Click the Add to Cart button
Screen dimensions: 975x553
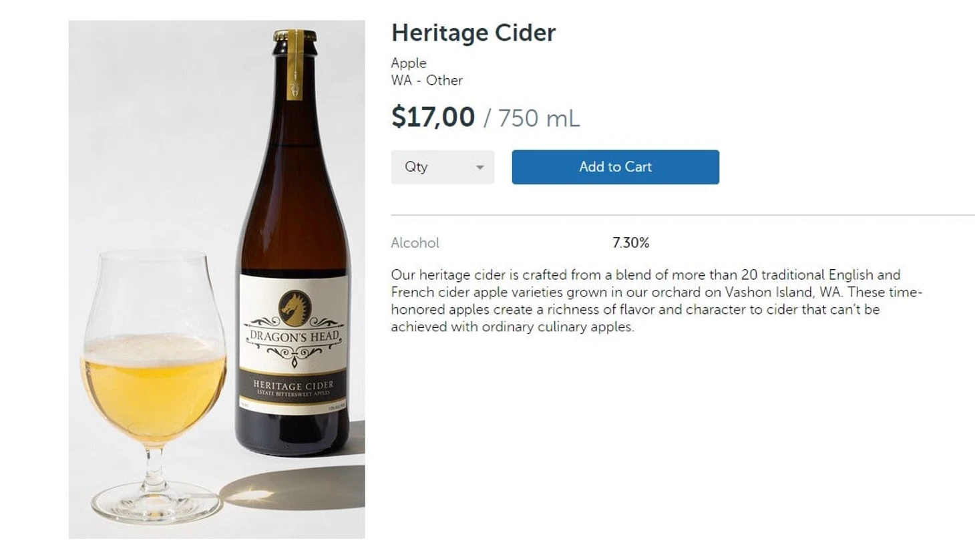615,167
